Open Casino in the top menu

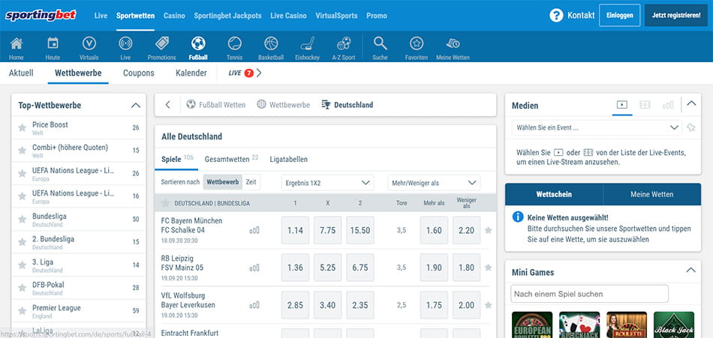[174, 16]
